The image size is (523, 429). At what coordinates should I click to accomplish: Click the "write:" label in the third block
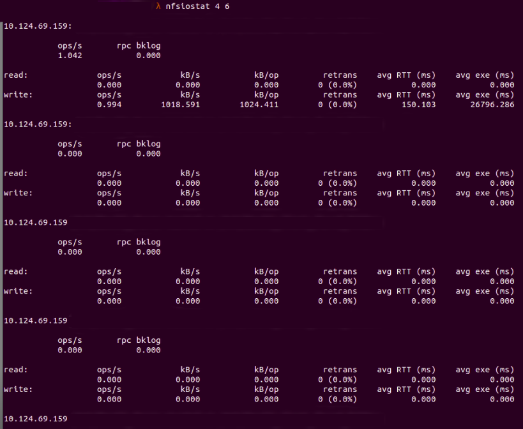[18, 291]
